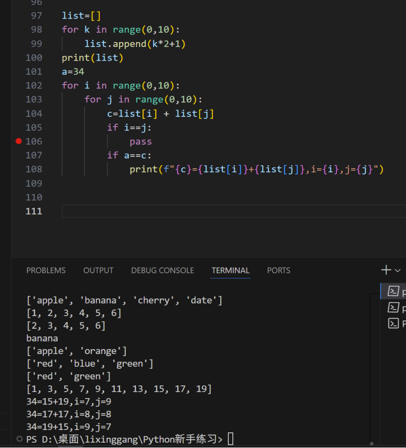This screenshot has width=406, height=448.
Task: Click line number 102 in the gutter
Action: click(x=34, y=86)
